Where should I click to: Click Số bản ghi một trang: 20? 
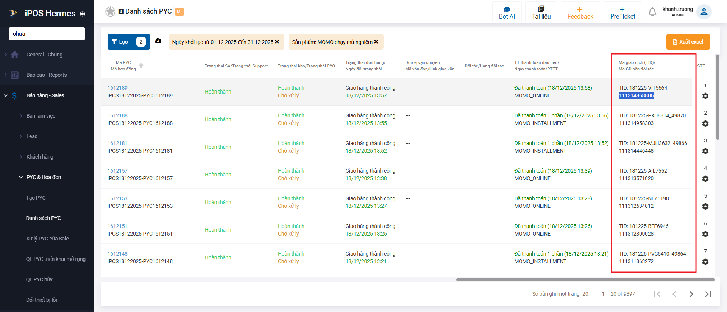pyautogui.click(x=560, y=294)
